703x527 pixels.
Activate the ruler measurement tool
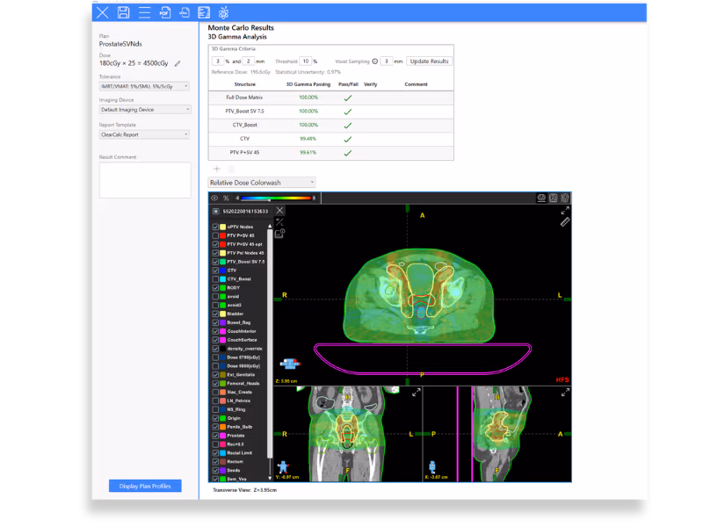pyautogui.click(x=565, y=222)
